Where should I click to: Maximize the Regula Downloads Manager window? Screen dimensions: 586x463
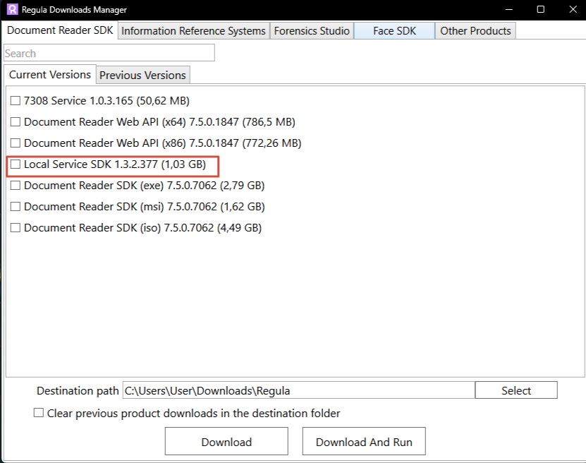pos(540,9)
